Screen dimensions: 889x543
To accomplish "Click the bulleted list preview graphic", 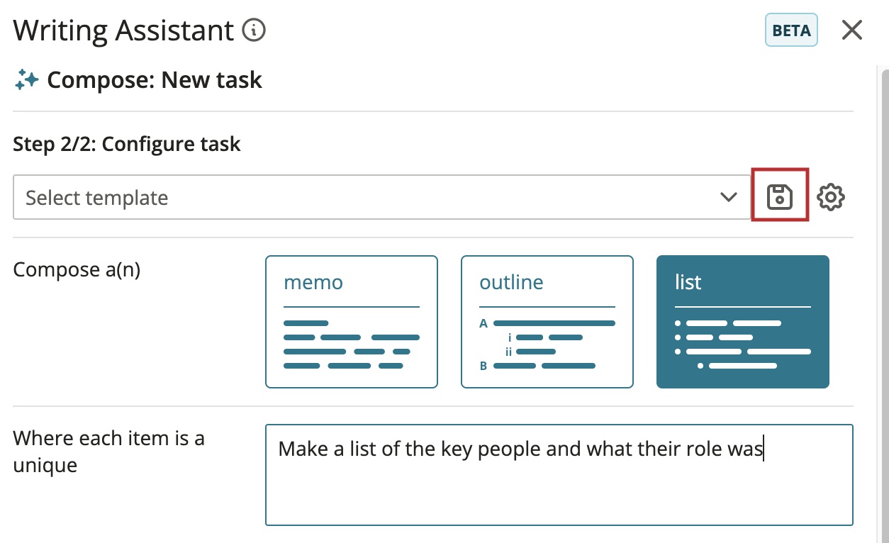I will coord(743,345).
